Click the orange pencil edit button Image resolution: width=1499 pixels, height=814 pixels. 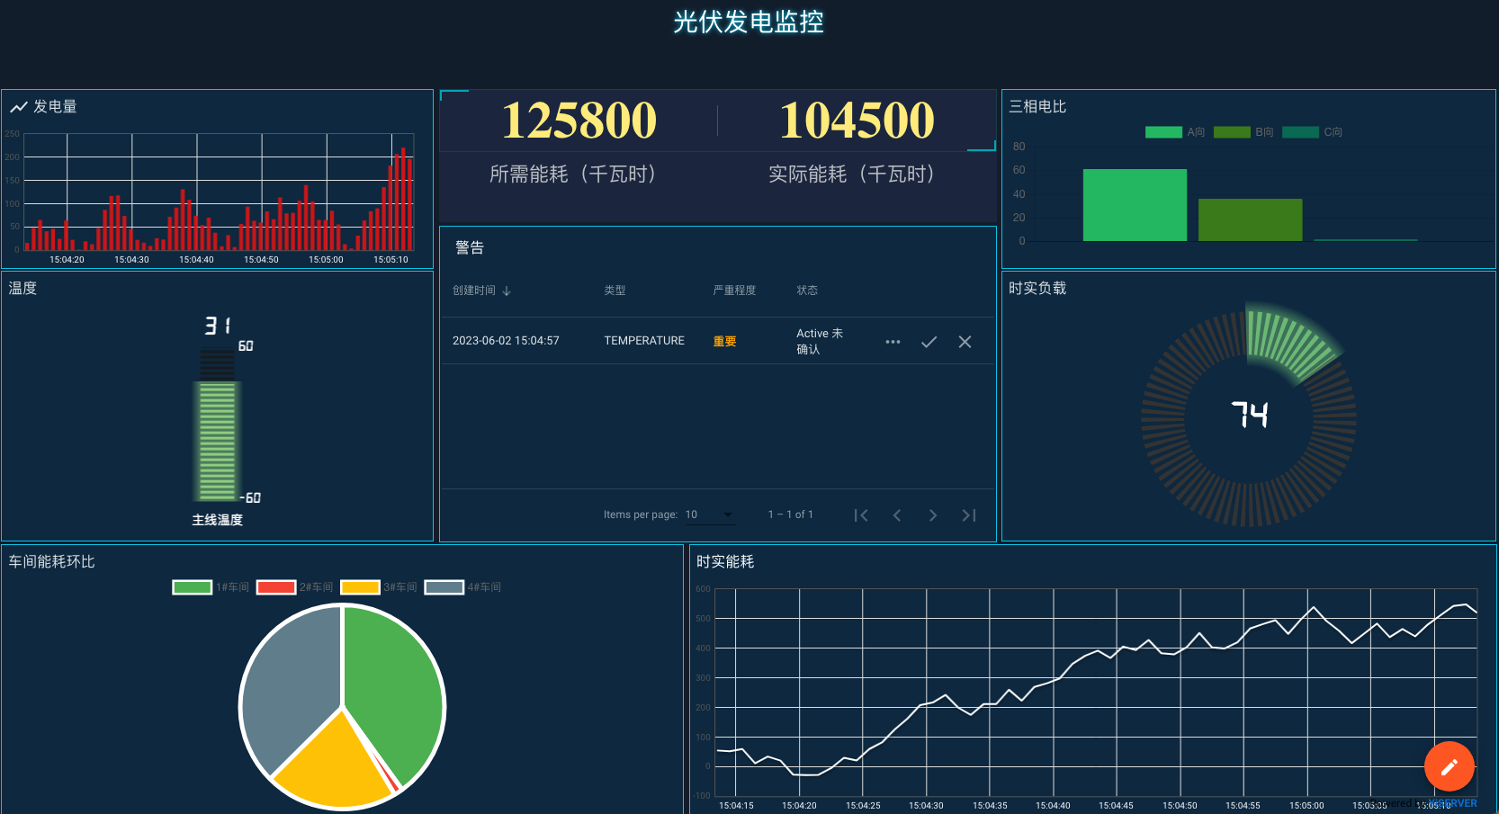point(1449,766)
